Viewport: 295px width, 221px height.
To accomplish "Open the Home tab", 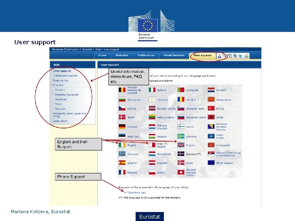I will [102, 55].
